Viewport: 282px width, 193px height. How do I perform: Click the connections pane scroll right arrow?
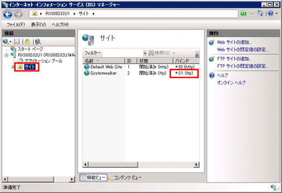point(72,179)
